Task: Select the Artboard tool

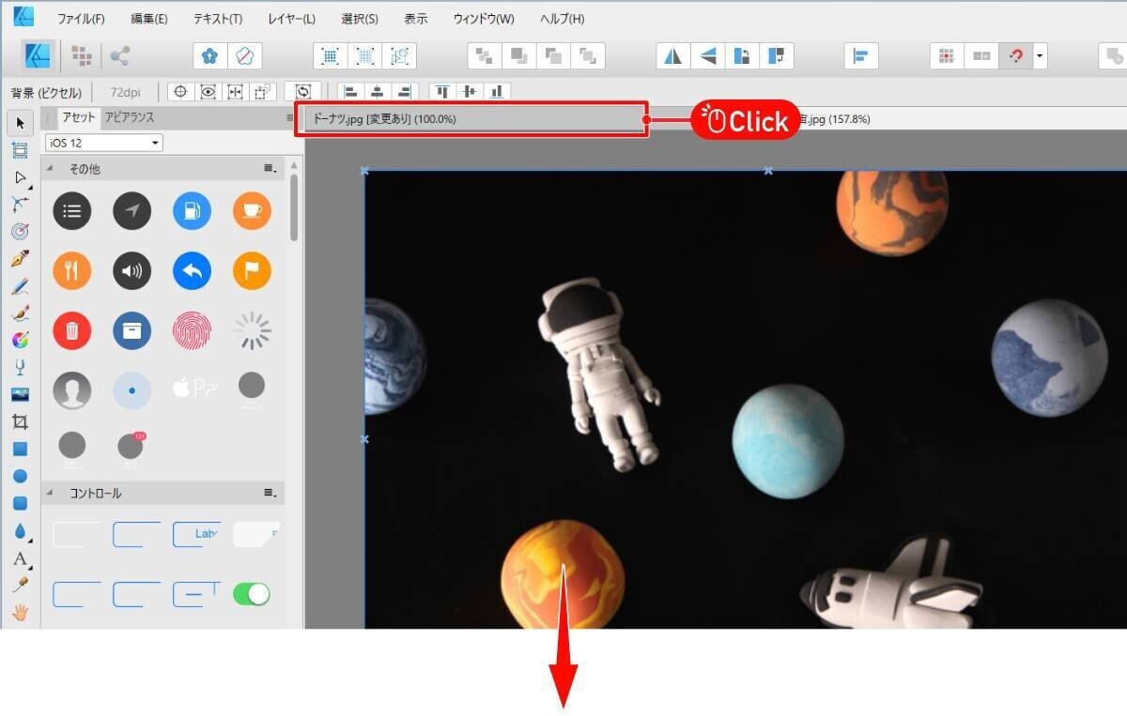Action: [20, 150]
